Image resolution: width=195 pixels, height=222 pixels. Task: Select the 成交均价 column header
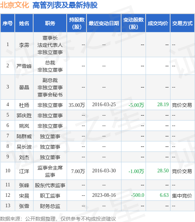[x=158, y=23]
